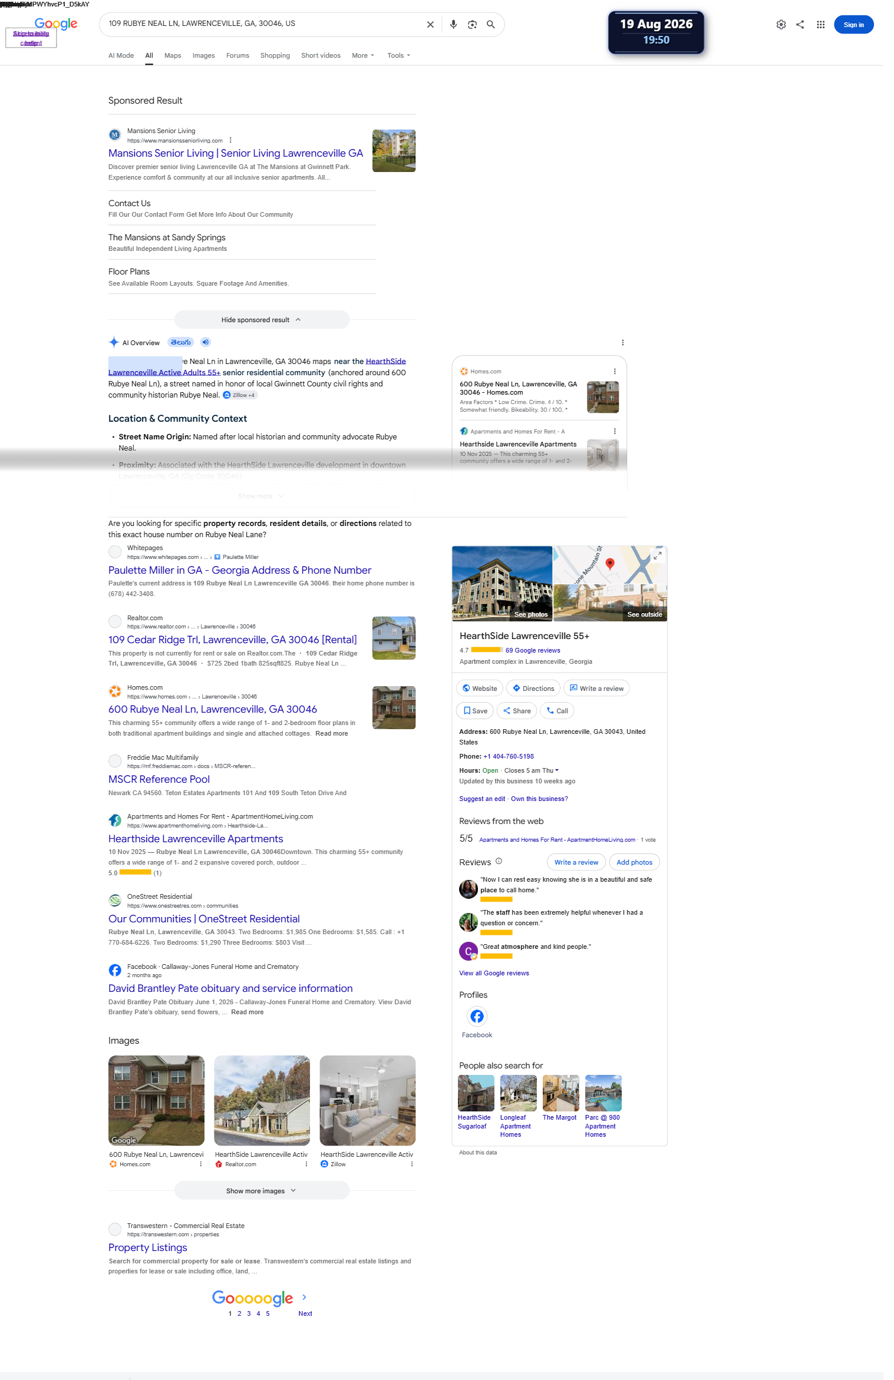Click the Add photos button
Viewport: 894px width, 1380px height.
(x=634, y=862)
